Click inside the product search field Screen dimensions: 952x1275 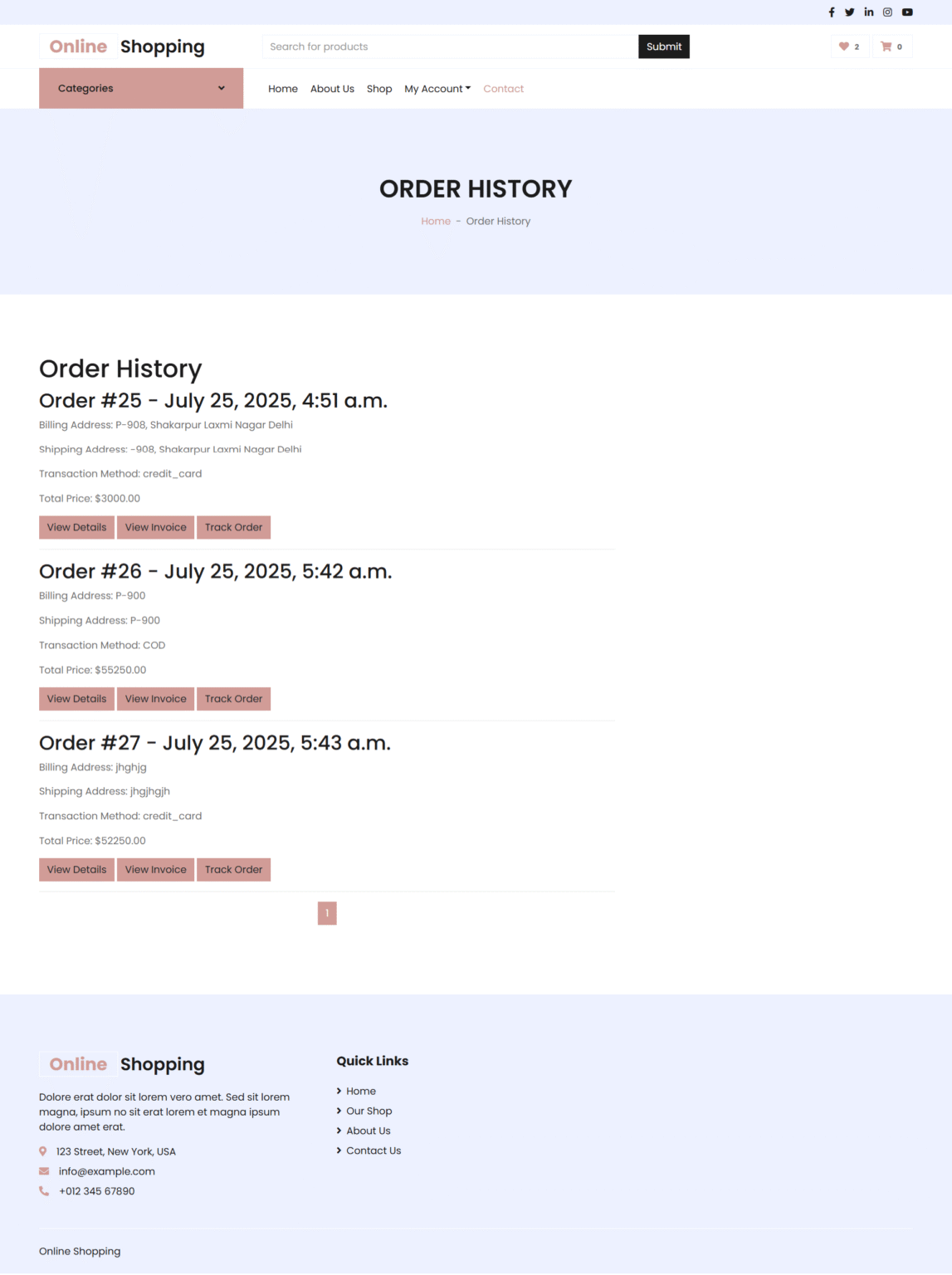click(448, 46)
